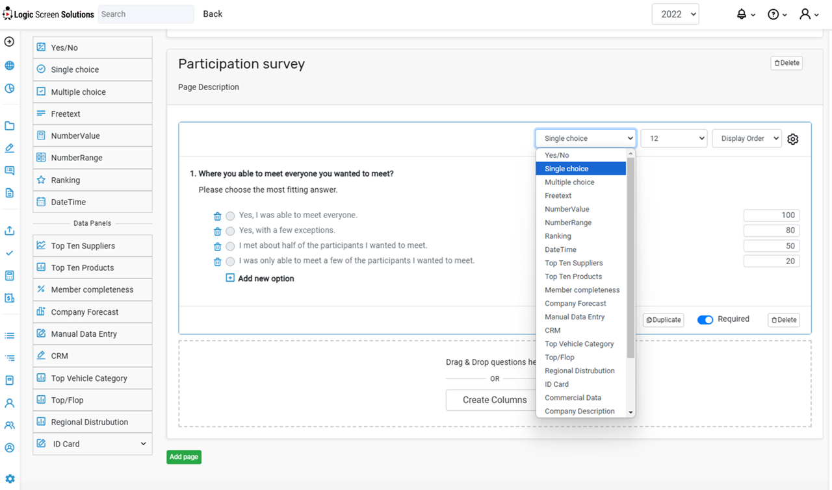
Task: Click the pencil edit sidebar icon
Action: coord(9,148)
